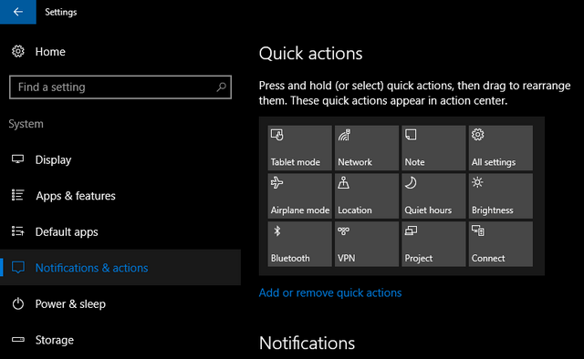Select the Airplane mode tile

(x=300, y=196)
